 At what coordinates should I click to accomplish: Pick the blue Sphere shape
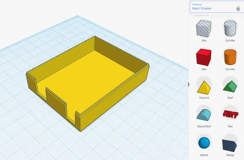[x=204, y=143]
